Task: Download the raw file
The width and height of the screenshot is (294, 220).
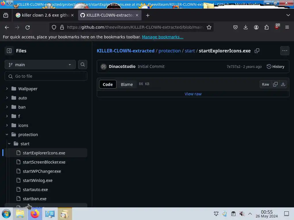Action: coord(283,85)
